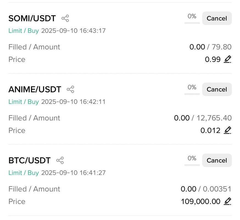The height and width of the screenshot is (220, 240).
Task: Share the SOMI/USDT order
Action: pyautogui.click(x=65, y=18)
